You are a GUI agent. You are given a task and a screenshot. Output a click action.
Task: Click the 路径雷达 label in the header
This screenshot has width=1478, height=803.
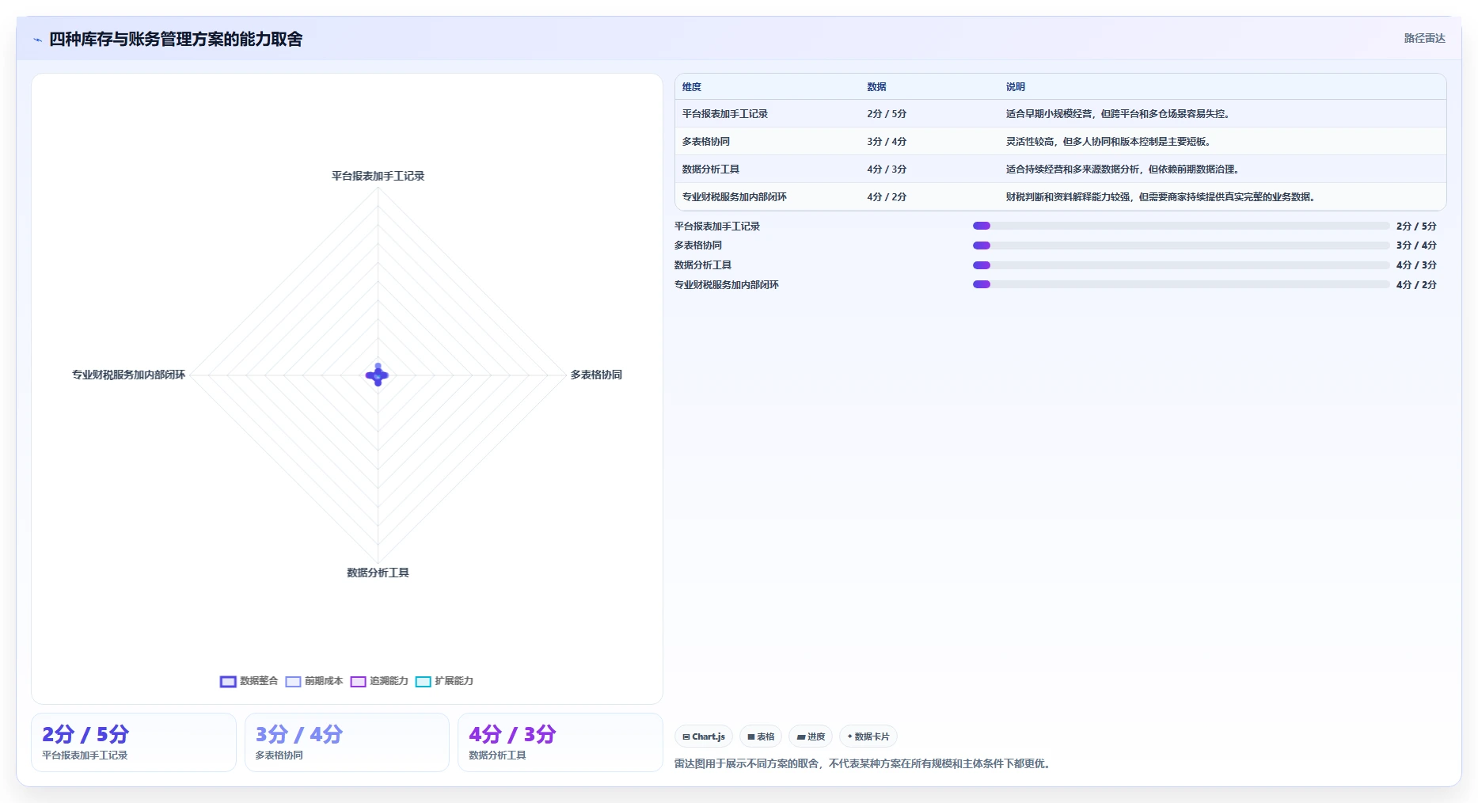tap(1424, 38)
